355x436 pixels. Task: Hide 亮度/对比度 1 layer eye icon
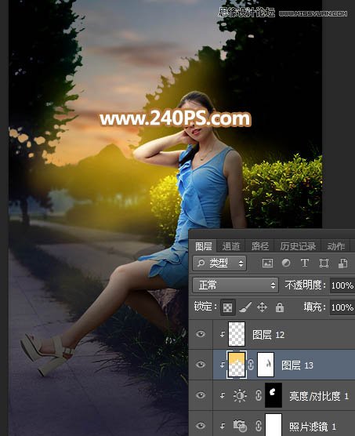click(x=201, y=395)
